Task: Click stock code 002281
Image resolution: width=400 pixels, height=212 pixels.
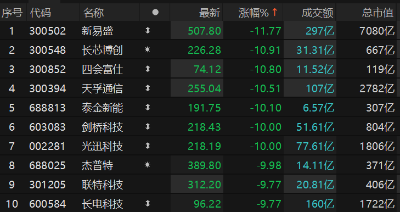Action: click(x=47, y=146)
